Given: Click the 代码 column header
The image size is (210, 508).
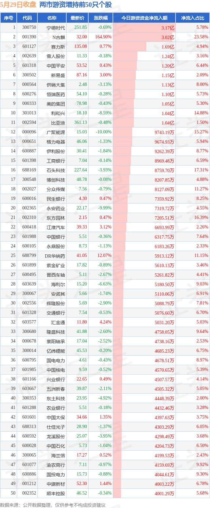Looking at the screenshot, I should (x=27, y=18).
